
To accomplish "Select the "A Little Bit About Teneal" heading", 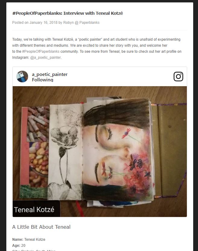I will (x=41, y=227).
